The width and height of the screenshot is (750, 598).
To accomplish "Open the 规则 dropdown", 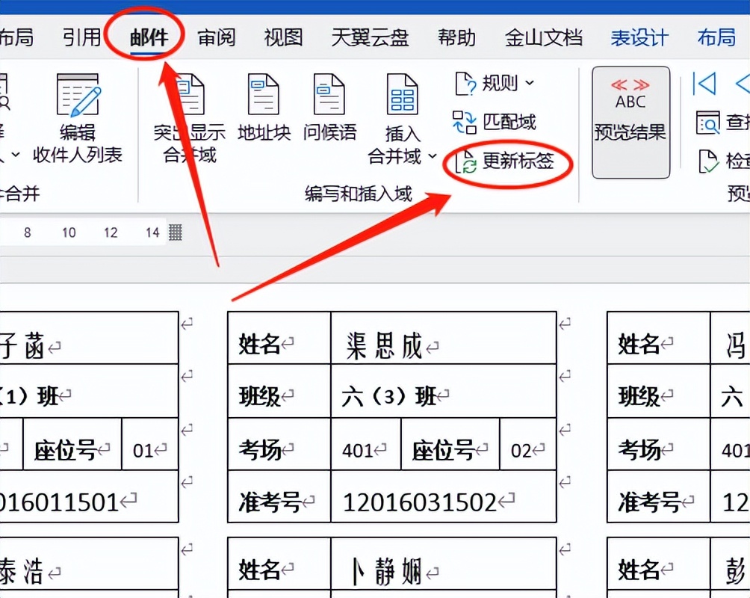I will 494,83.
